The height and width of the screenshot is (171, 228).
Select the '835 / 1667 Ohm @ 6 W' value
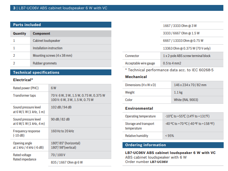(67, 162)
